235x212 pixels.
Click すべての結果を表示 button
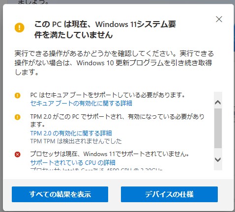(60, 194)
